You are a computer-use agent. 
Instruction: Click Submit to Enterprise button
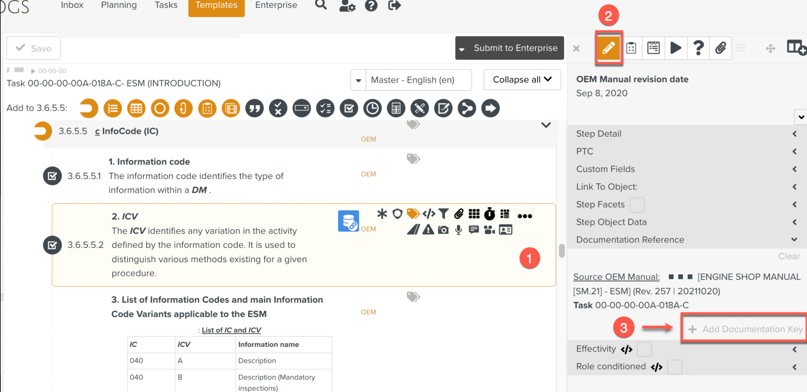click(515, 48)
